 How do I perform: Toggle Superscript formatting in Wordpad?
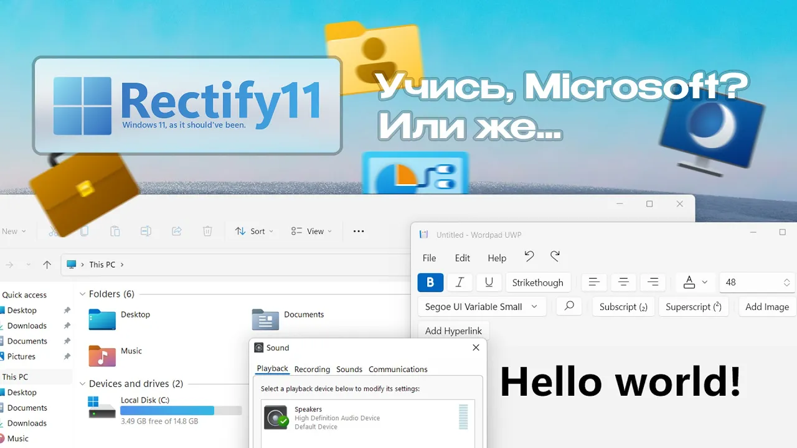point(693,307)
